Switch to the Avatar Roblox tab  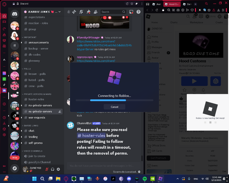click(157, 4)
